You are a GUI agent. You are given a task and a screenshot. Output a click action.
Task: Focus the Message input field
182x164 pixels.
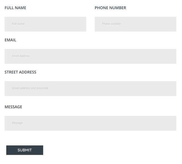(x=90, y=123)
